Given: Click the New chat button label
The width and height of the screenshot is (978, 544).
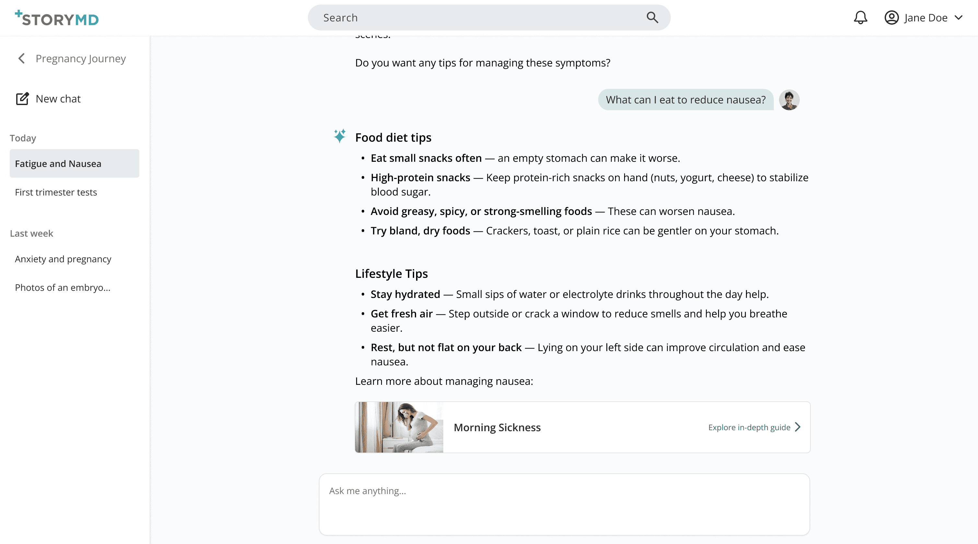Looking at the screenshot, I should (58, 99).
